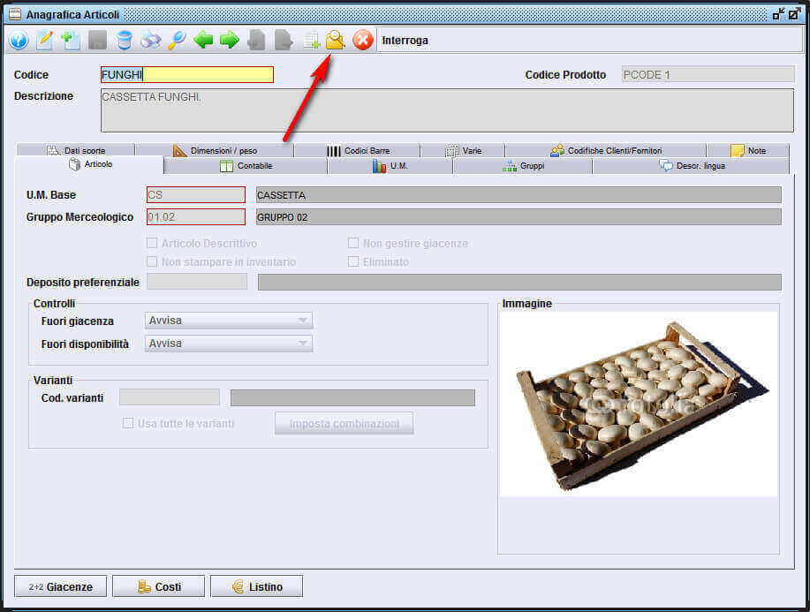Click the folder search icon near the red arrow
The image size is (810, 612).
pyautogui.click(x=336, y=41)
